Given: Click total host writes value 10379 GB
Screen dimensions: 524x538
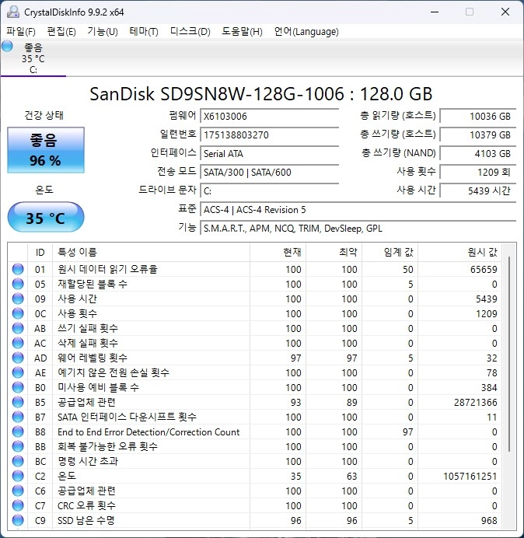Looking at the screenshot, I should click(x=477, y=134).
